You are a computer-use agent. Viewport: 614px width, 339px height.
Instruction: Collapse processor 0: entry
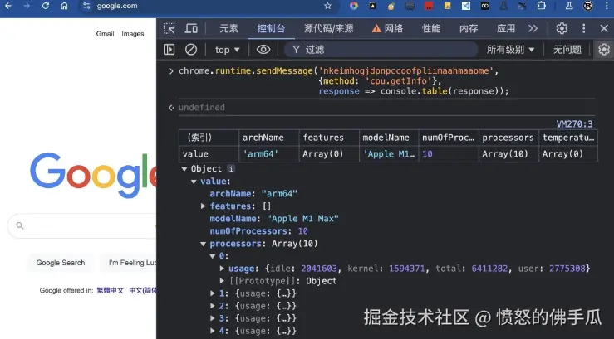[x=212, y=256]
